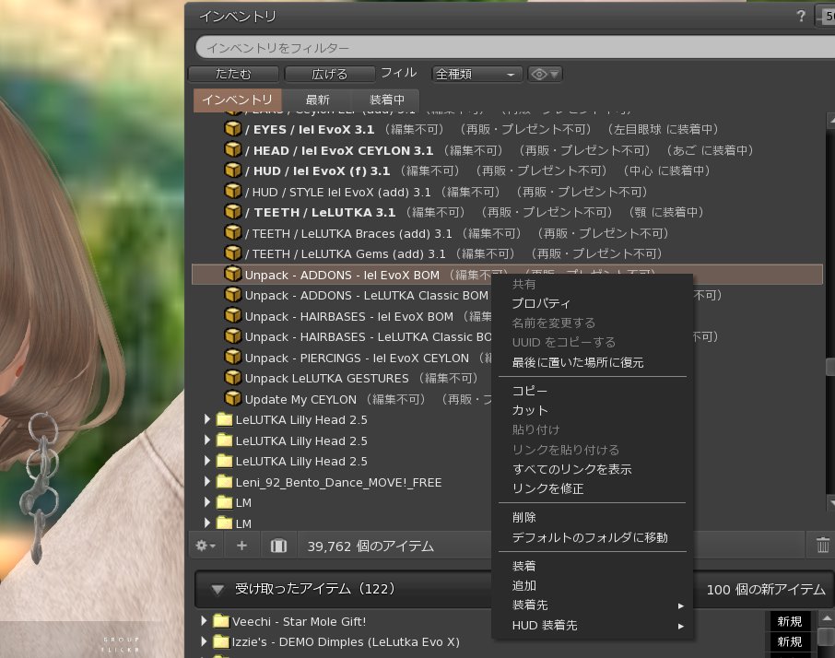
Task: Click the 新規 badge beside Izzie's - DEMO Dimples
Action: (789, 642)
